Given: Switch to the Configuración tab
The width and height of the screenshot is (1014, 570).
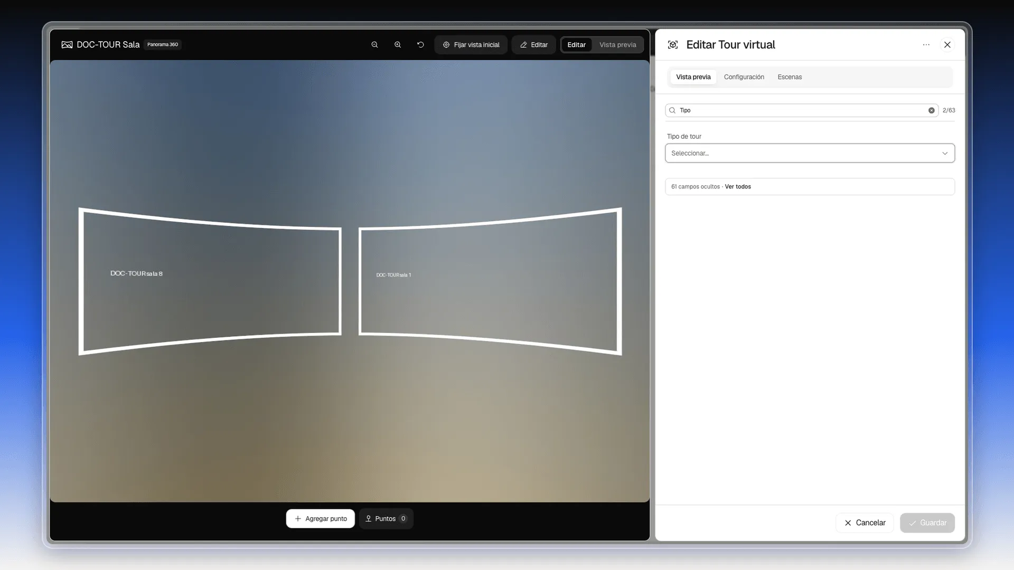Looking at the screenshot, I should (744, 77).
